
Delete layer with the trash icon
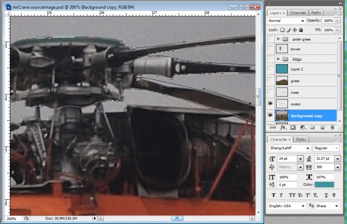click(332, 127)
